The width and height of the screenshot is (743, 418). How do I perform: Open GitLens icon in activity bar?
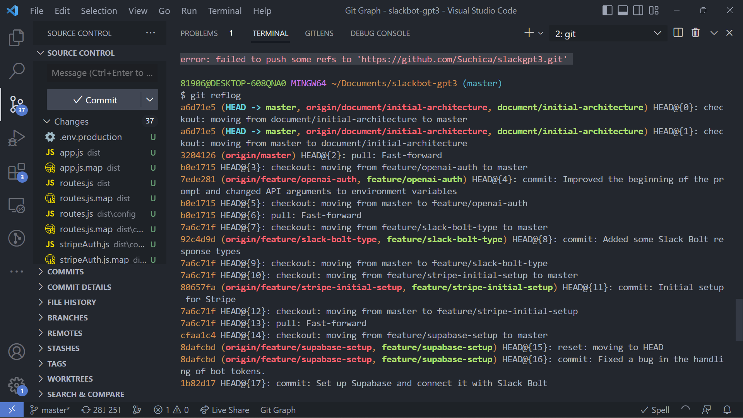(x=16, y=238)
